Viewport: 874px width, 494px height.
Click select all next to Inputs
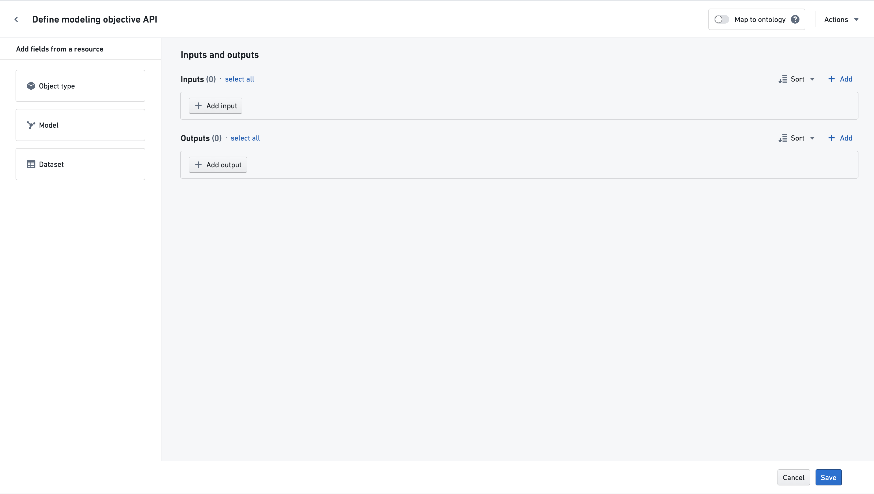click(239, 79)
